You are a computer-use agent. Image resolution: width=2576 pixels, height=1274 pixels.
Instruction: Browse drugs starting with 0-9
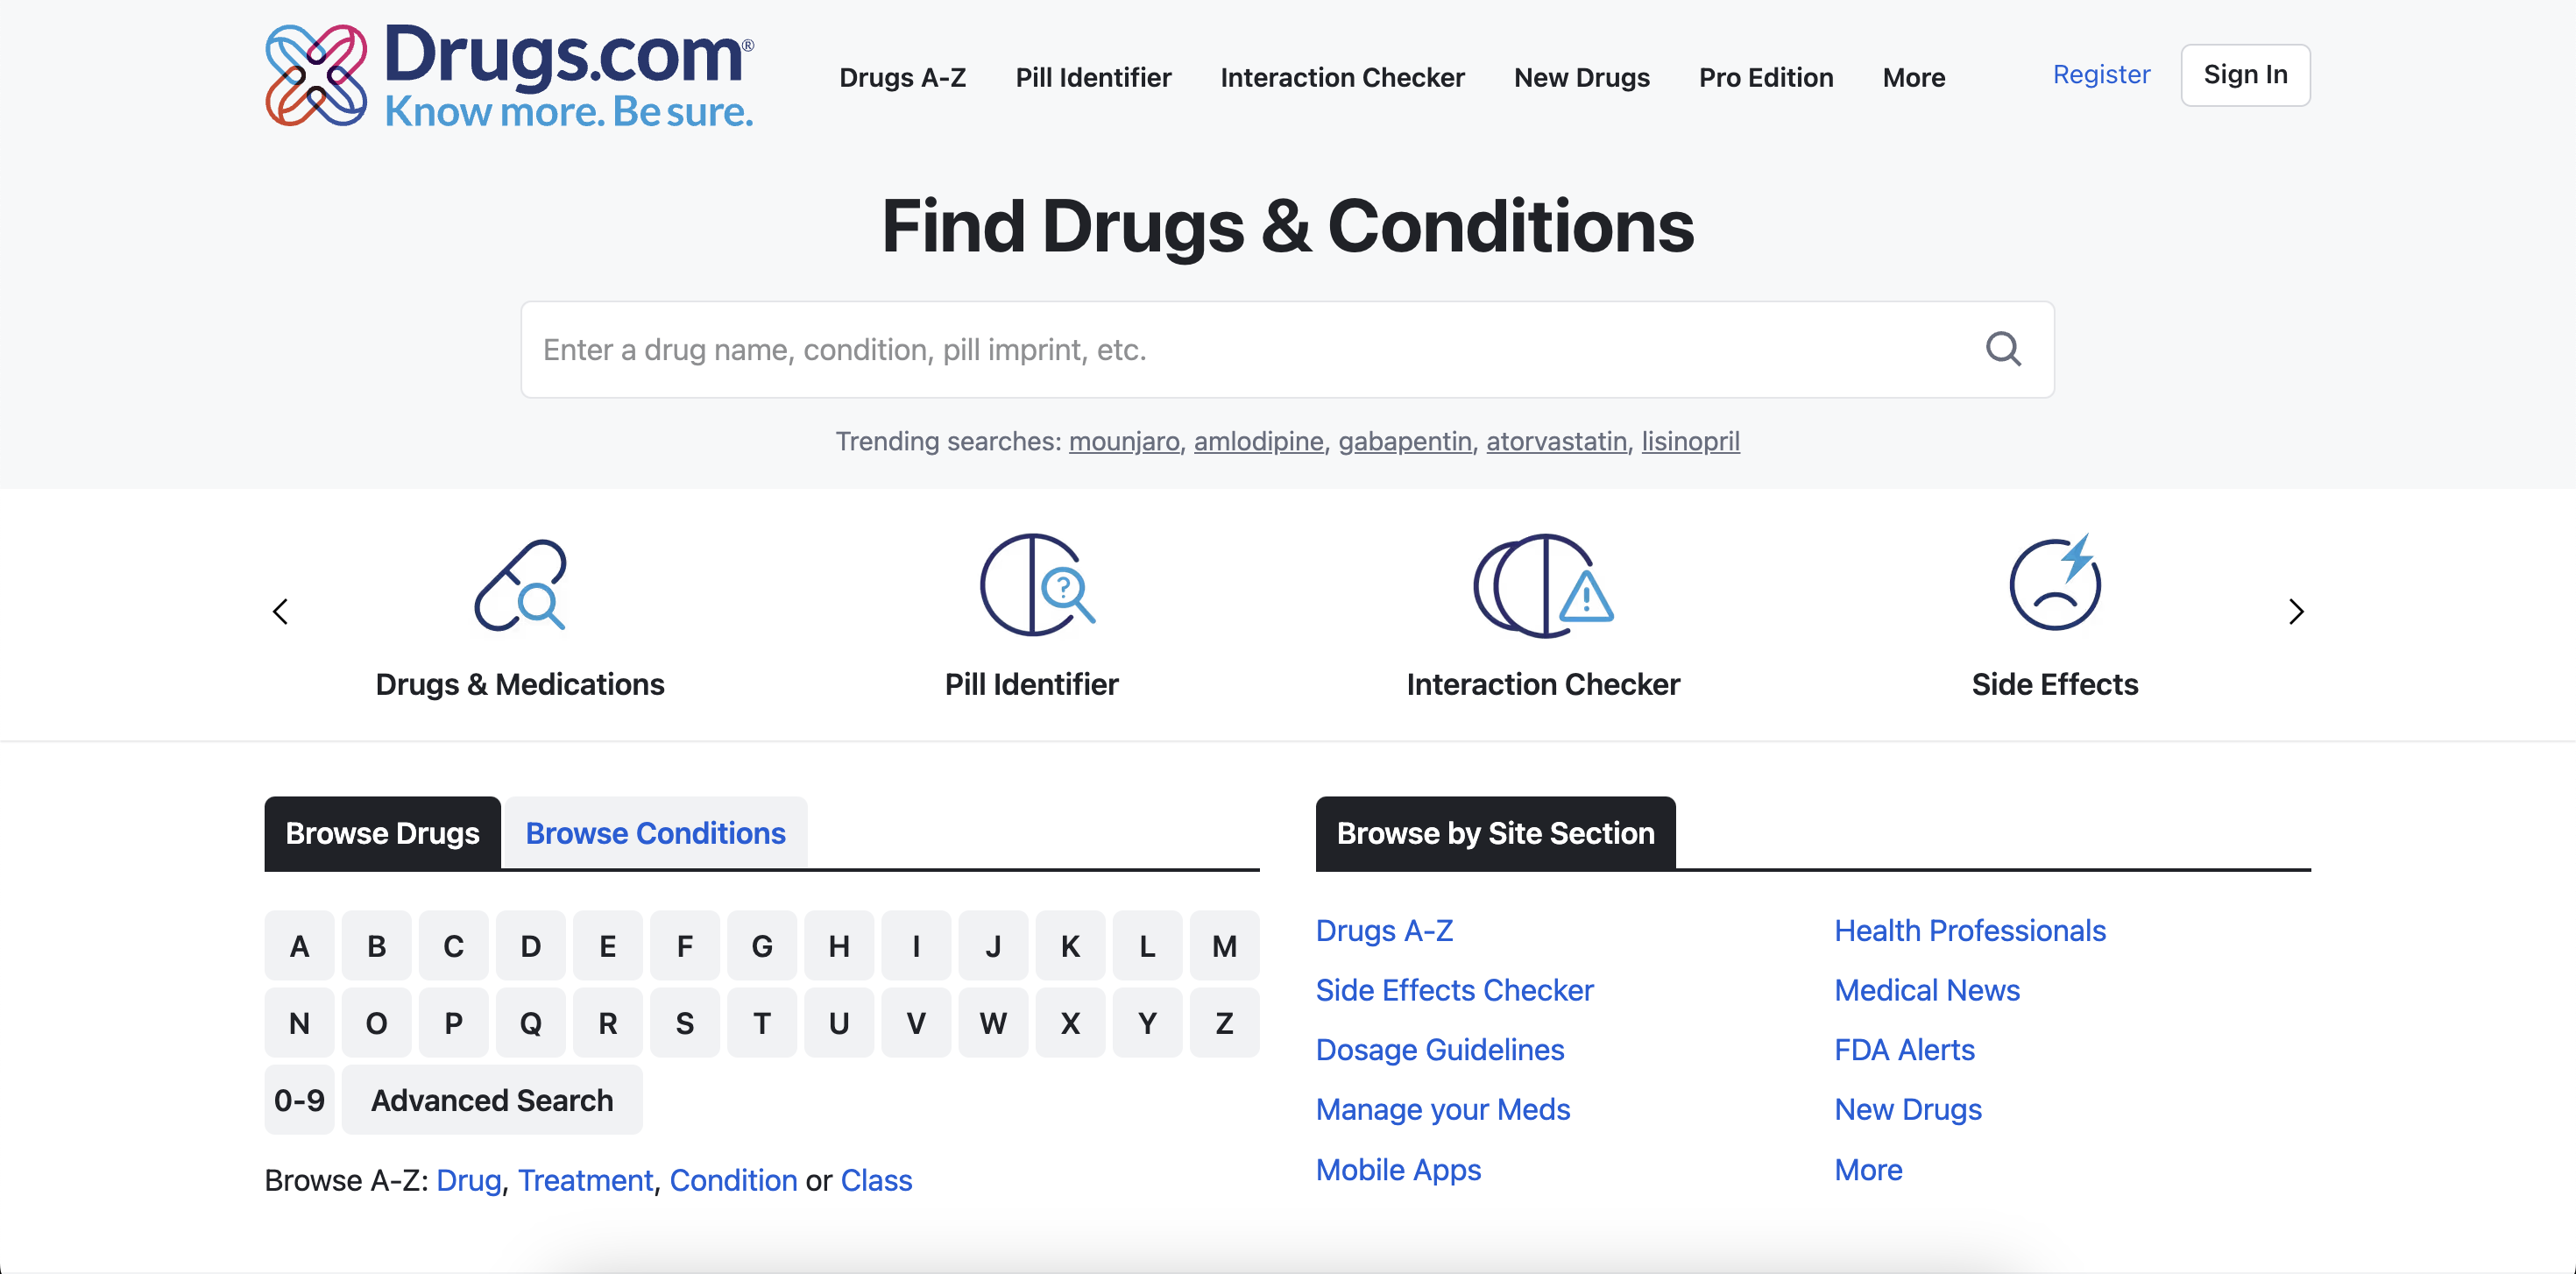299,1100
